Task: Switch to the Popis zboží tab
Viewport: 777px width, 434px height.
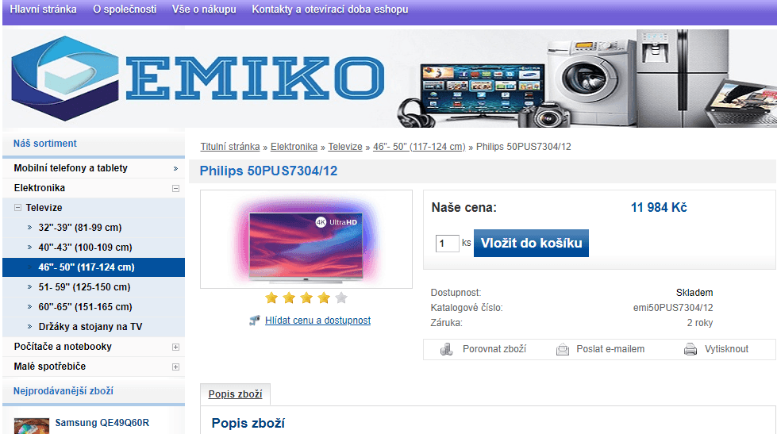Action: click(x=236, y=394)
